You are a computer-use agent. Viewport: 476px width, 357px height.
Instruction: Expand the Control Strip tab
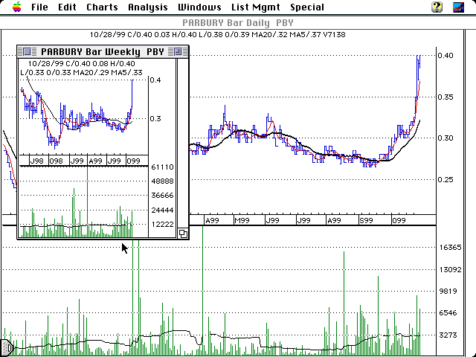tap(7, 347)
